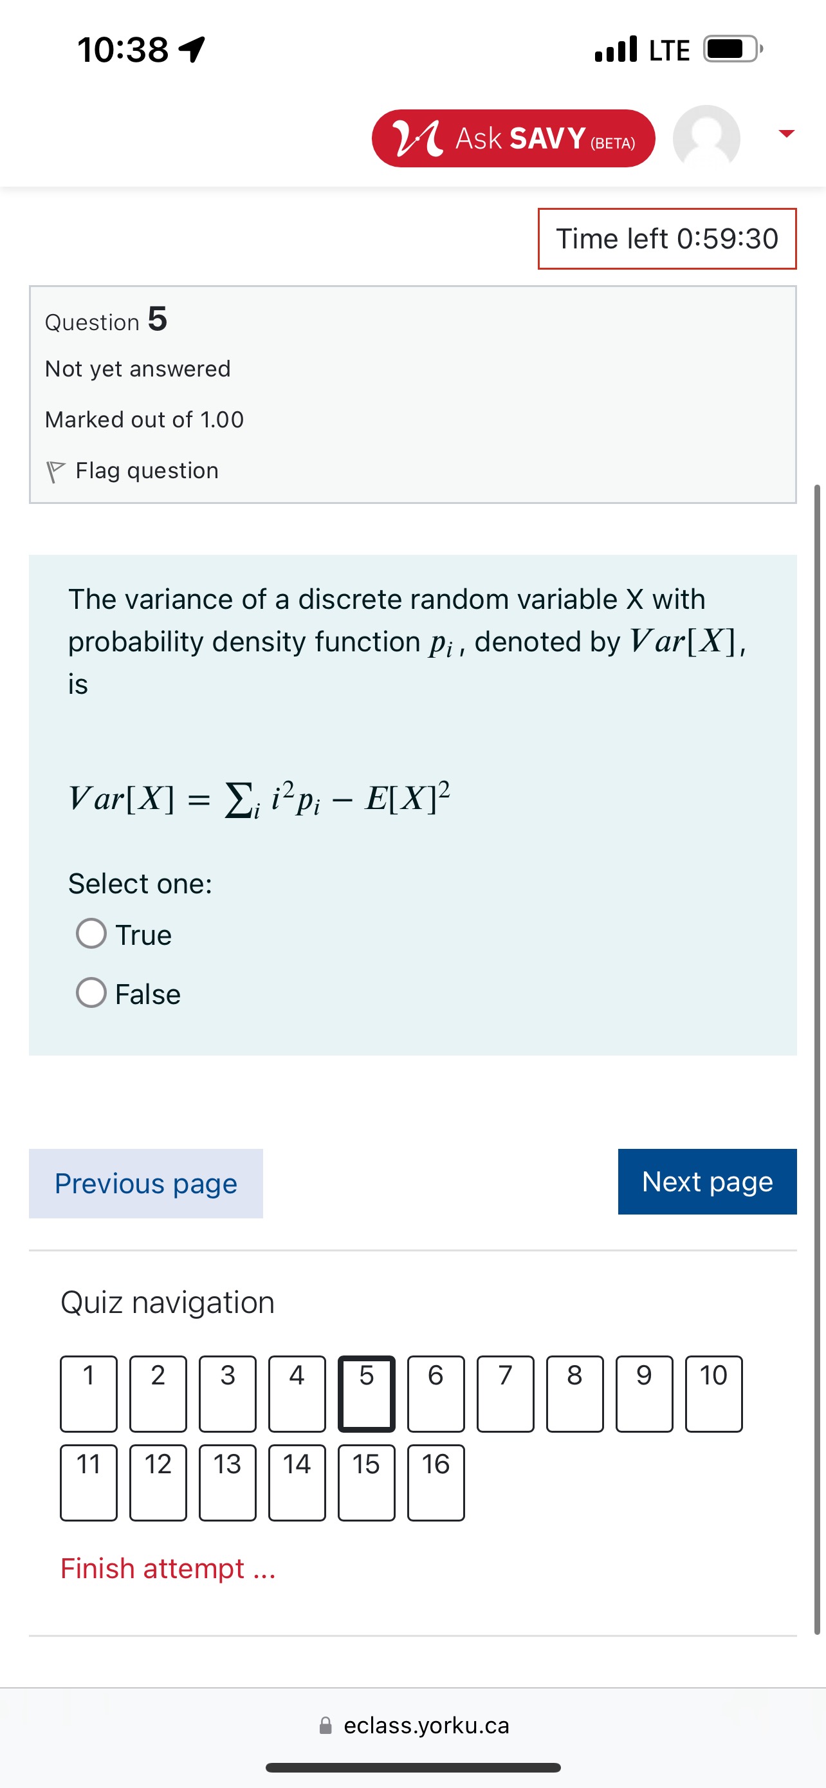Go to question 16 in navigation
Screen dimensions: 826x1788
pos(436,1482)
